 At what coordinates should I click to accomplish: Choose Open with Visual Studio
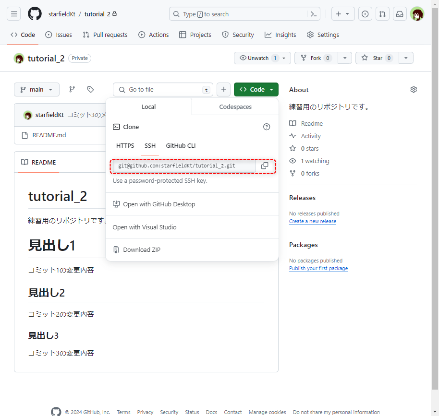click(x=192, y=227)
